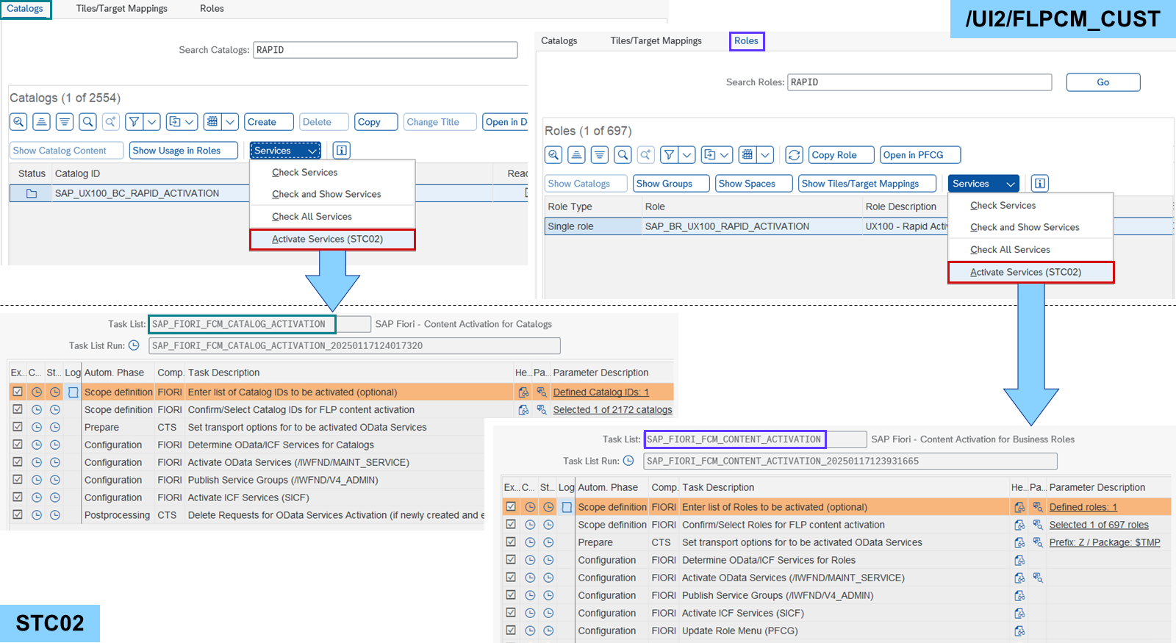Viewport: 1176px width, 643px height.
Task: Expand the filter dropdown arrow in the Roles toolbar
Action: click(x=686, y=155)
